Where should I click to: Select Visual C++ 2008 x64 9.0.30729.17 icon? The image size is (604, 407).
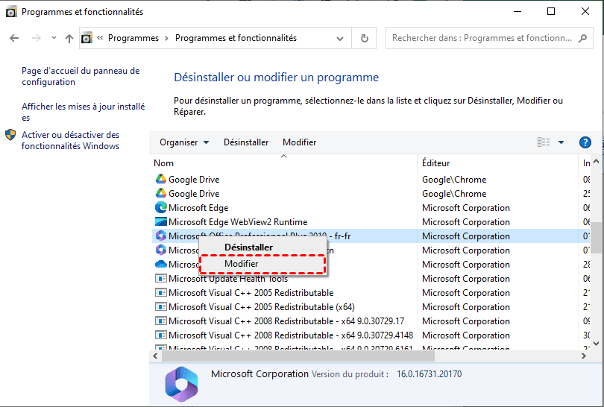pos(160,321)
